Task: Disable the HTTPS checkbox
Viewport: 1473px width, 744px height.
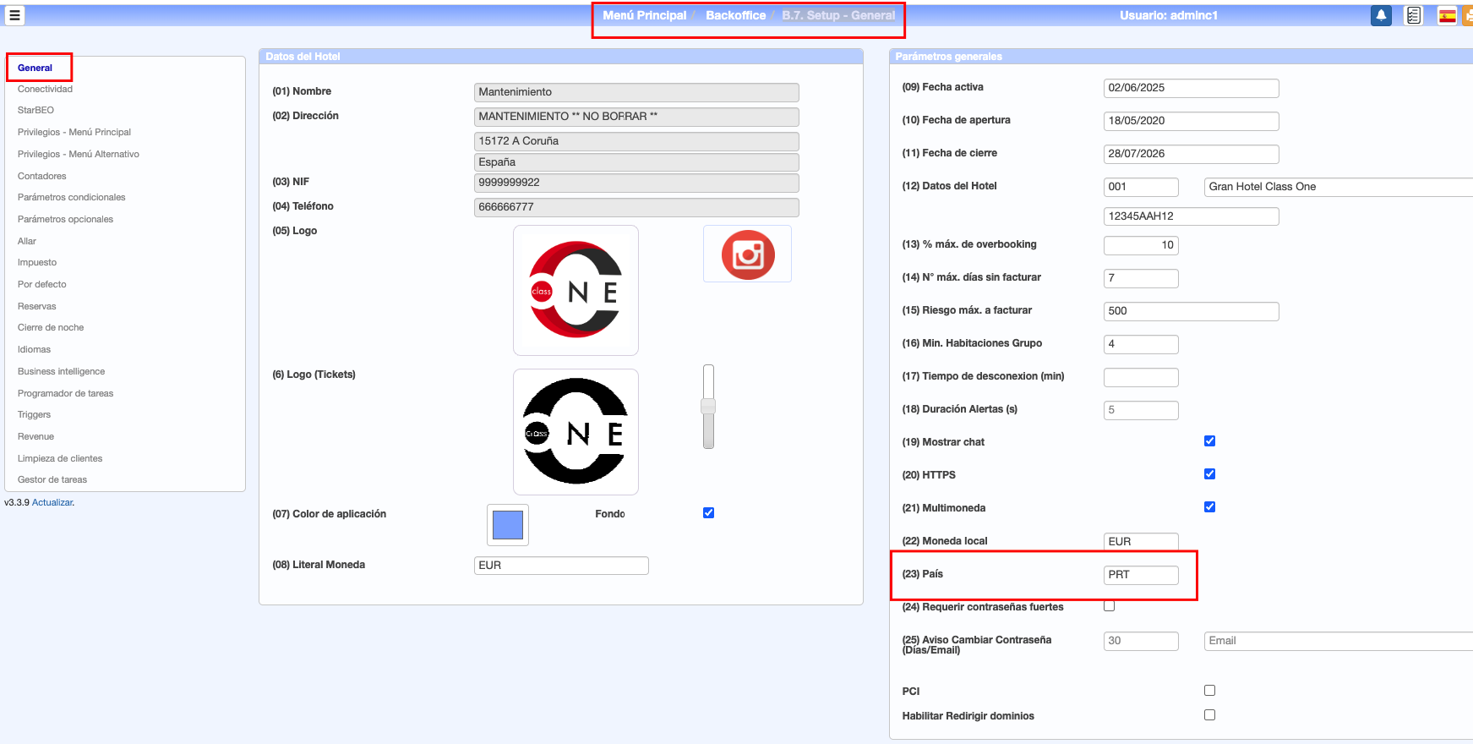Action: [1209, 474]
